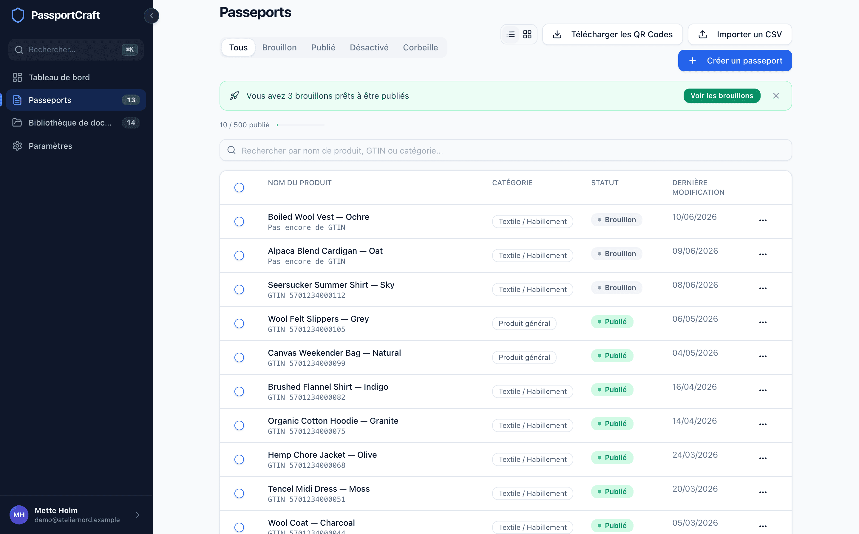Click the Bibliothèque de documents folder icon
Viewport: 859px width, 534px height.
(17, 123)
